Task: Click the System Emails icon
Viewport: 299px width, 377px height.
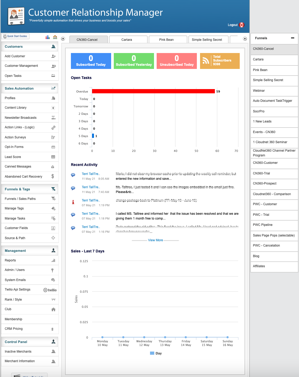Action: tap(53, 280)
